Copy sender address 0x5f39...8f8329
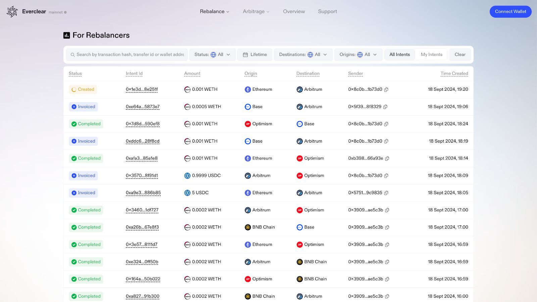Screen dimensions: 537x302 (x=385, y=107)
